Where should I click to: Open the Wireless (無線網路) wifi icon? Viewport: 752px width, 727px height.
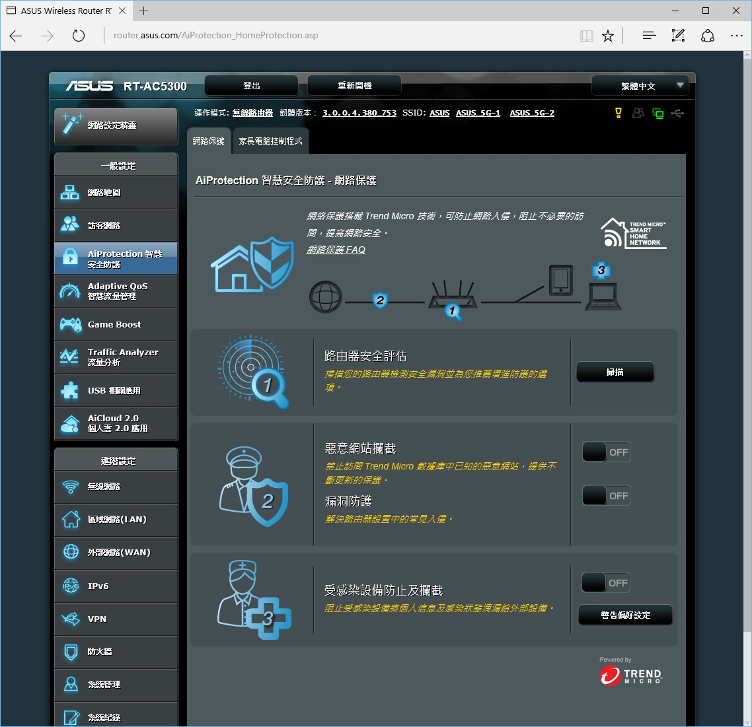pos(71,487)
